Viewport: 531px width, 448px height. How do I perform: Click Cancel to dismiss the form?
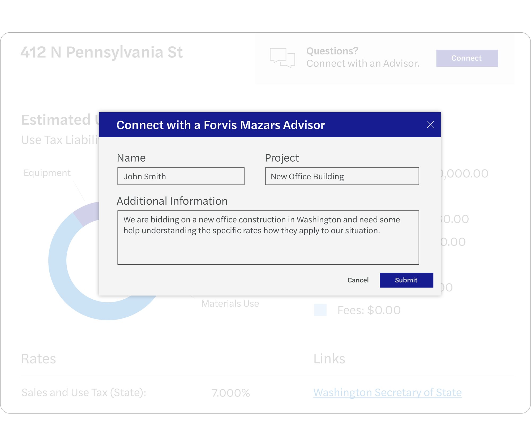(x=358, y=280)
